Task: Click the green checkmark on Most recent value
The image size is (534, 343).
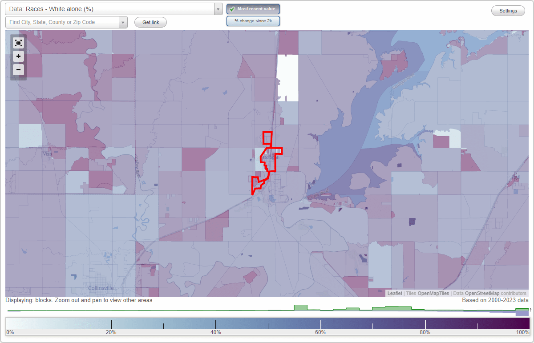Action: (x=232, y=9)
